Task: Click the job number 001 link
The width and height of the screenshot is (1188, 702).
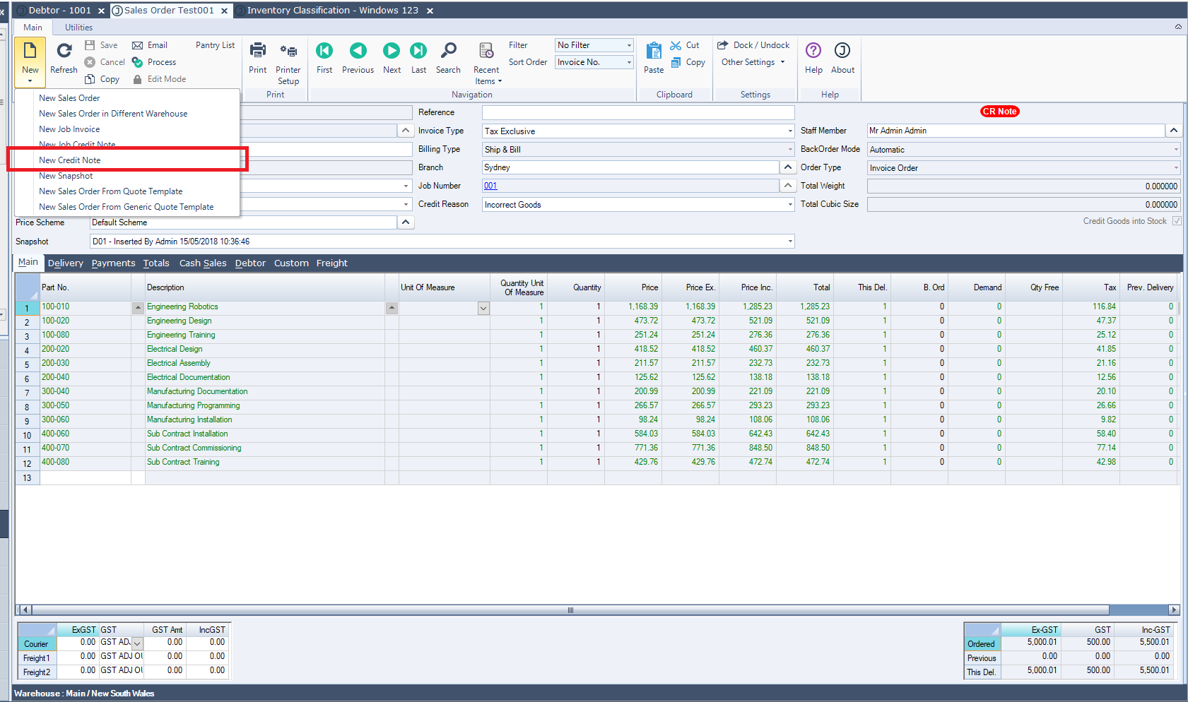Action: 490,186
